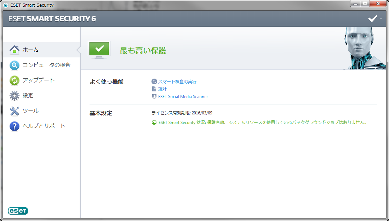
Task: Close the ESET Smart Security window
Action: pos(378,4)
